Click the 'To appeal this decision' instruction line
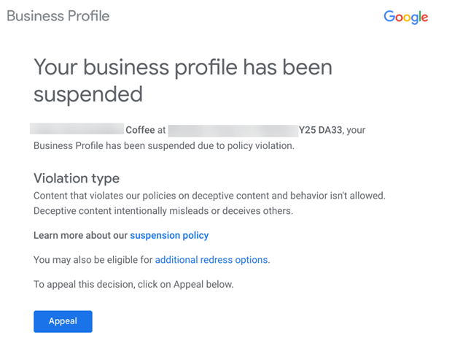The height and width of the screenshot is (341, 455). click(133, 284)
